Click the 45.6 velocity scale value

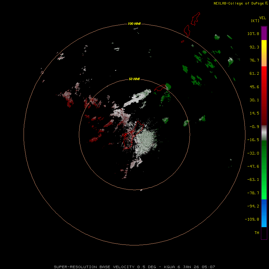tap(254, 87)
